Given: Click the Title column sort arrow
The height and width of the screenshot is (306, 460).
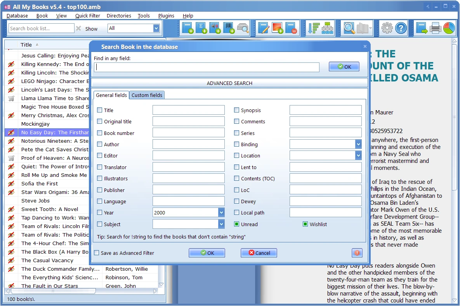Looking at the screenshot, I should [37, 45].
